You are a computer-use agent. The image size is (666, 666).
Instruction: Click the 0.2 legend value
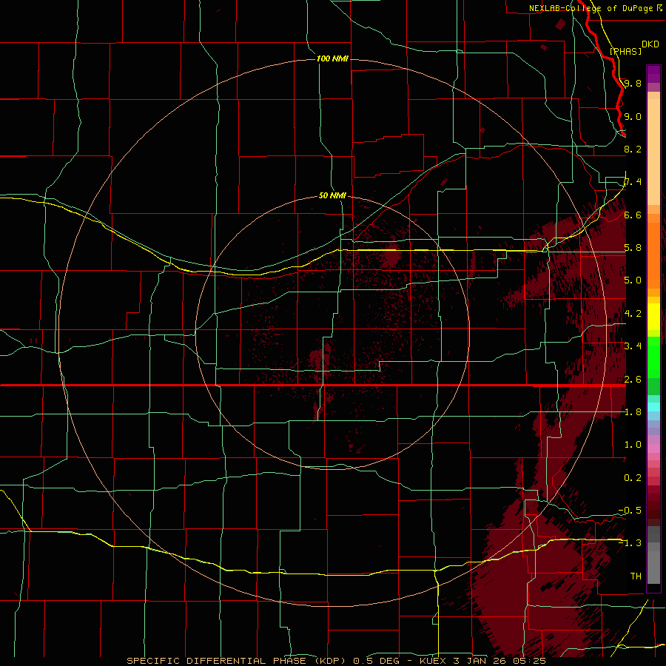(633, 478)
